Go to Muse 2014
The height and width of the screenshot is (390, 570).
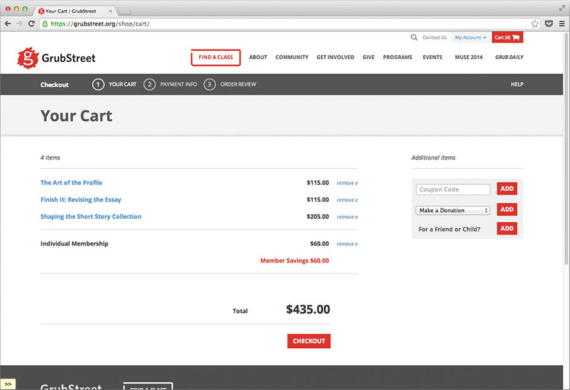pyautogui.click(x=469, y=58)
